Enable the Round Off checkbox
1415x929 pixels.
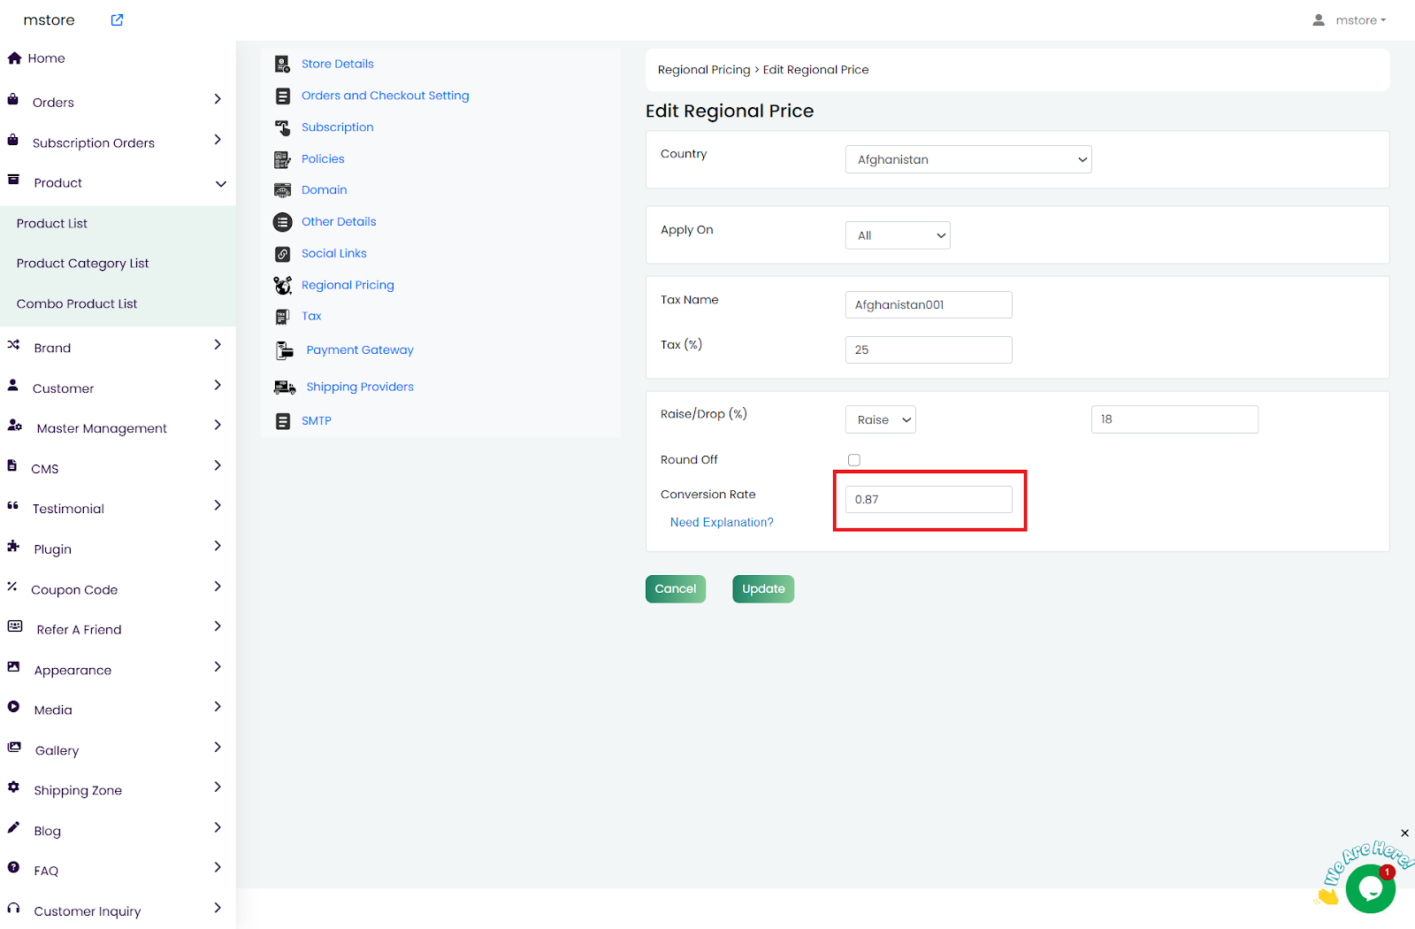[854, 460]
